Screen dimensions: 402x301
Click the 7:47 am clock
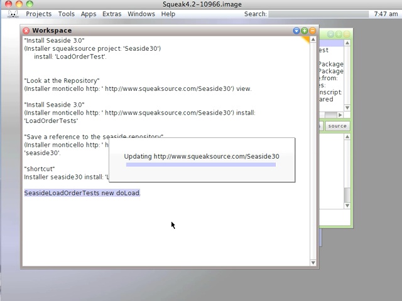[x=386, y=14]
